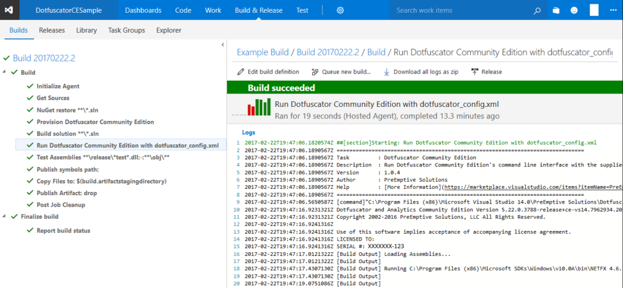The height and width of the screenshot is (288, 623).
Task: Open the user profile avatar
Action: 594,10
